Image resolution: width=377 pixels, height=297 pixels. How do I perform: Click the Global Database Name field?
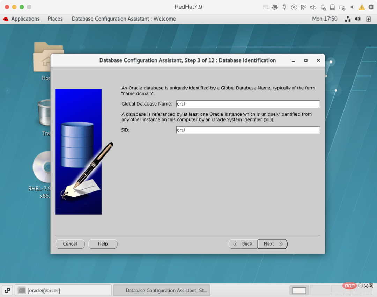248,104
